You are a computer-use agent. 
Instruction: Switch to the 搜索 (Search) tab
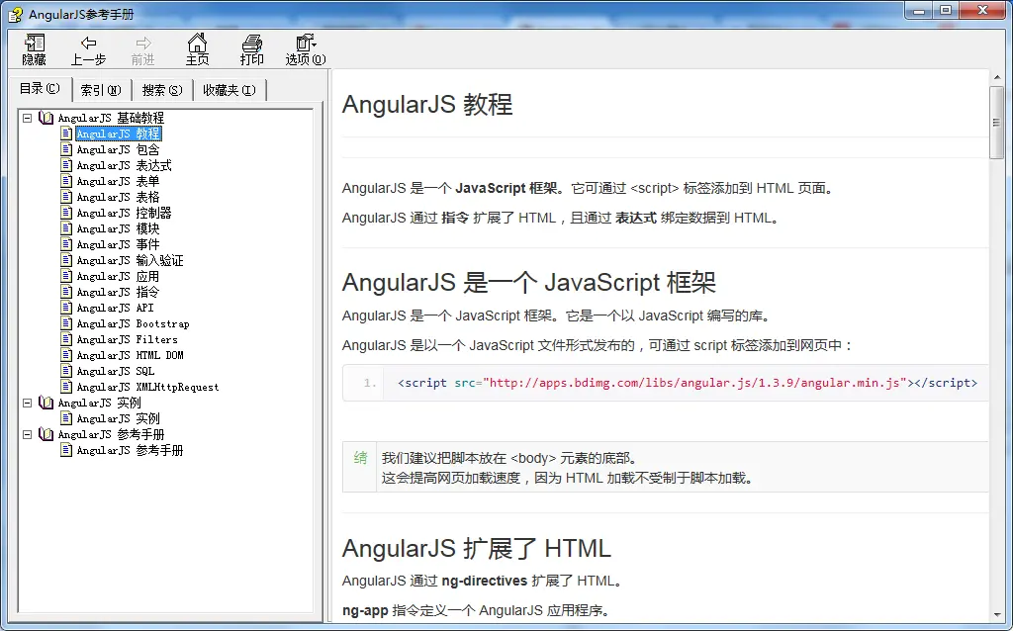(162, 90)
